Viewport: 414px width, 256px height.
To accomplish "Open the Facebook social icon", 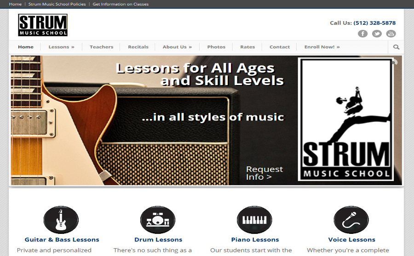I will click(x=362, y=34).
